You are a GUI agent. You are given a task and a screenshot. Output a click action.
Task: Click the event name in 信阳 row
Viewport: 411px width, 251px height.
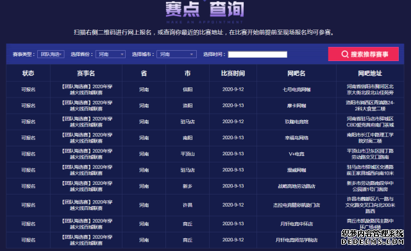pyautogui.click(x=86, y=89)
